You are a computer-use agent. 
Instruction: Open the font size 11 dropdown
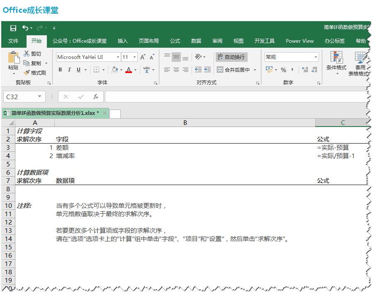135,57
